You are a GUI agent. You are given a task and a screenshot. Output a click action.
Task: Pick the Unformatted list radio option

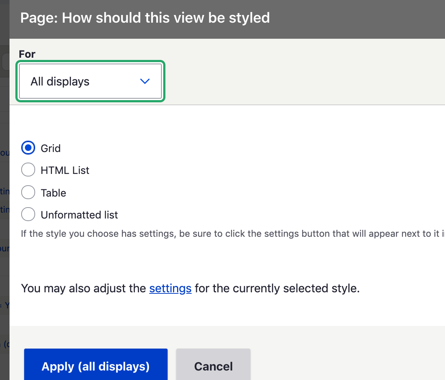click(28, 214)
